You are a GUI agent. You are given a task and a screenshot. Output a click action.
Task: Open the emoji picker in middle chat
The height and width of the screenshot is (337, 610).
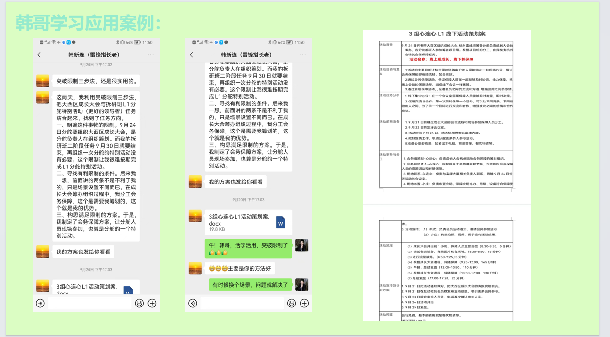coord(292,303)
